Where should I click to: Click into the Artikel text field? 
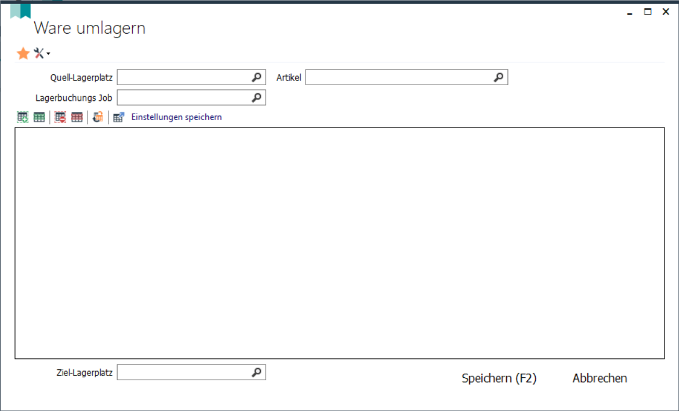(x=398, y=77)
